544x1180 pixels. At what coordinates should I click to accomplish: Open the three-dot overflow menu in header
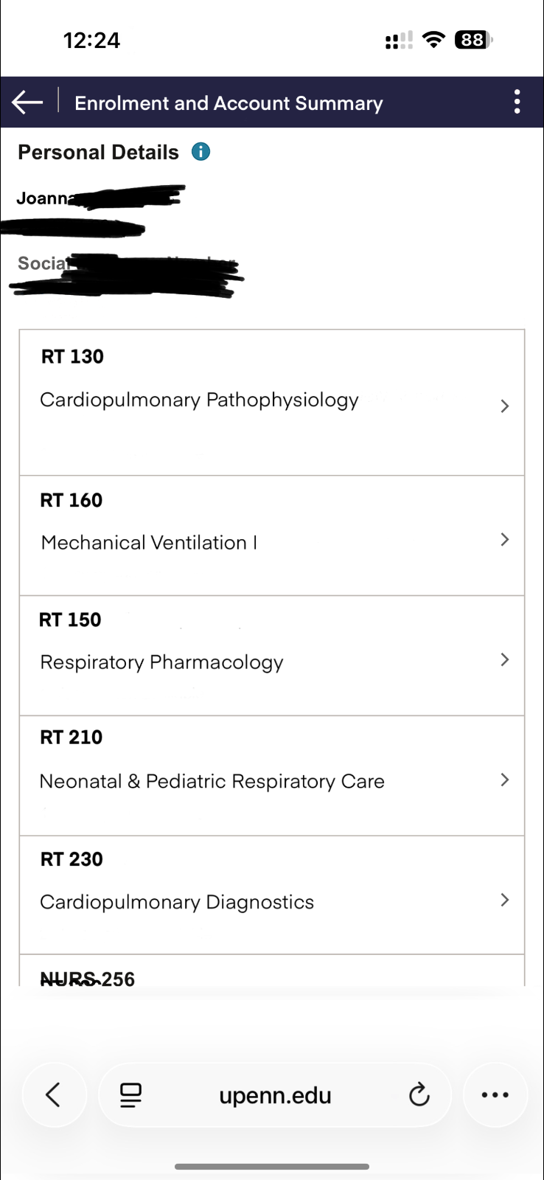tap(517, 102)
